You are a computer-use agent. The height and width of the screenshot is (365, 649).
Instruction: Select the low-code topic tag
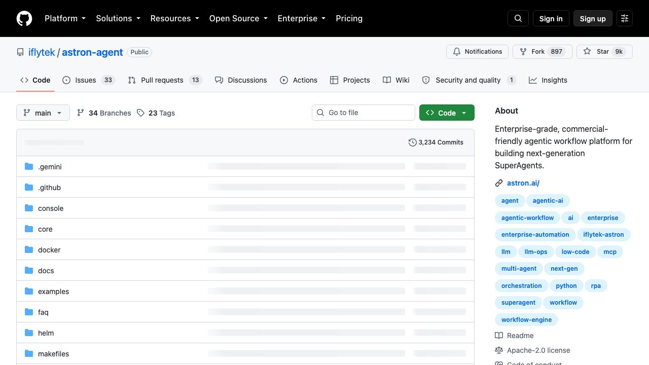pos(575,252)
